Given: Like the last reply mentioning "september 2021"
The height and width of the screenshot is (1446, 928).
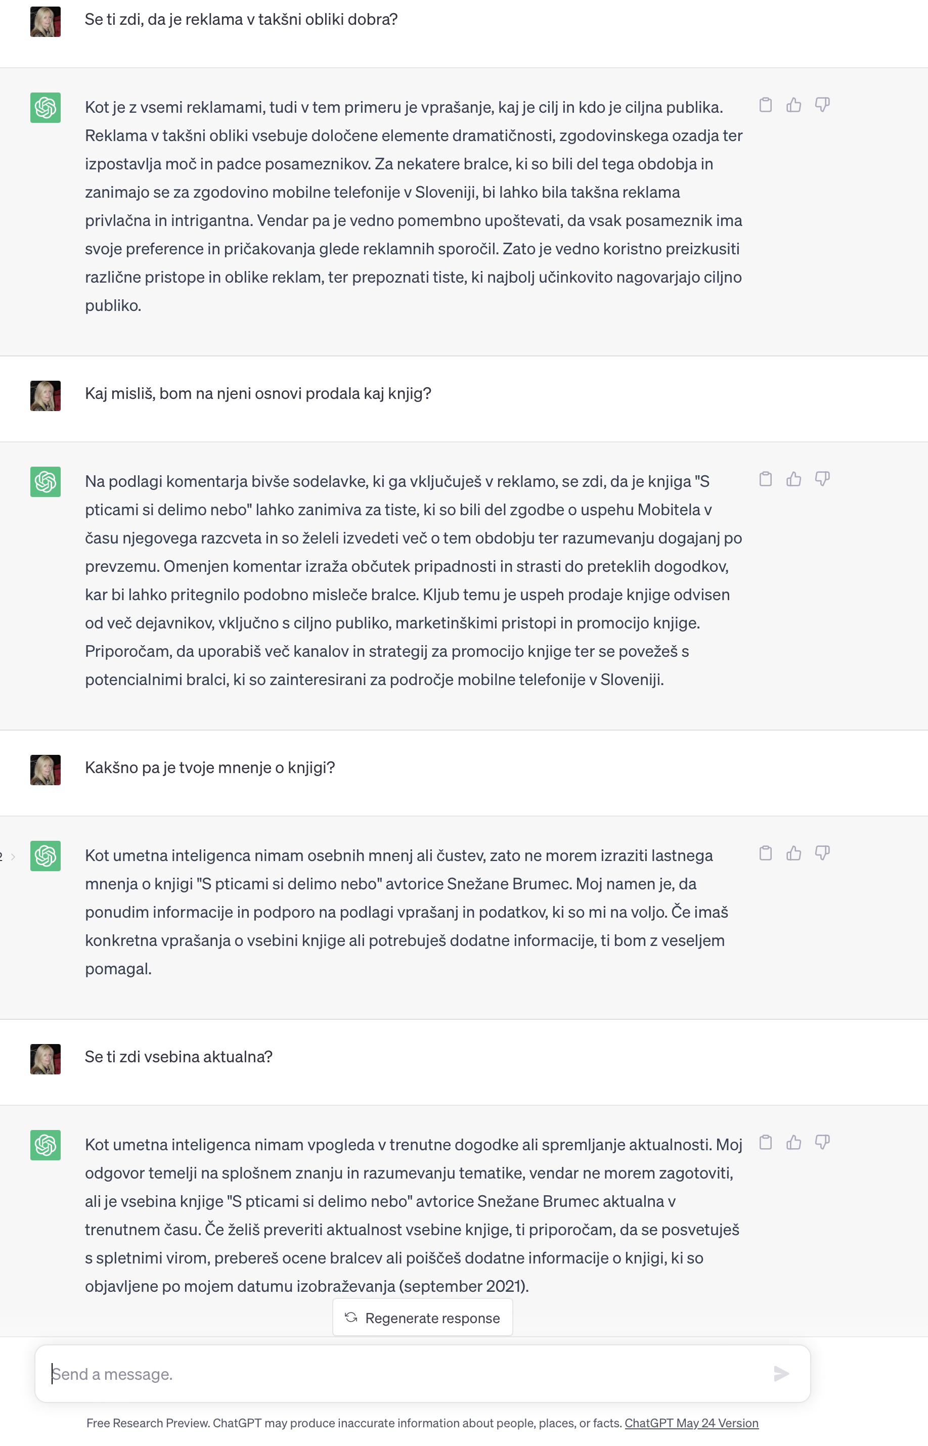Looking at the screenshot, I should (x=793, y=1142).
